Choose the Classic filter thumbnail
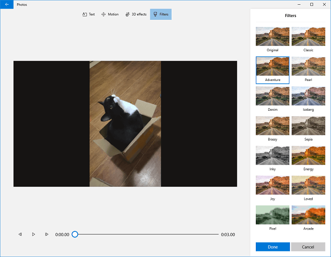 [x=308, y=36]
